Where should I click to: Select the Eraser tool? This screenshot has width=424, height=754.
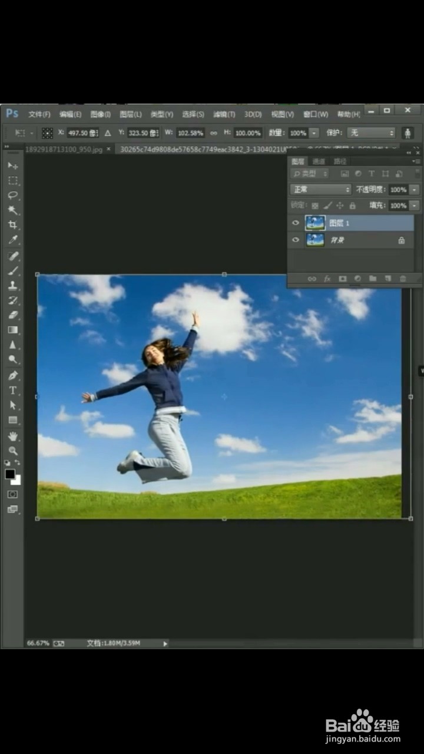[12, 315]
